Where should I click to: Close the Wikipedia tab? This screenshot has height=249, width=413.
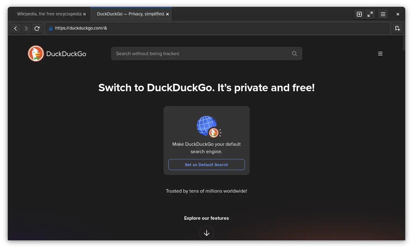click(85, 14)
